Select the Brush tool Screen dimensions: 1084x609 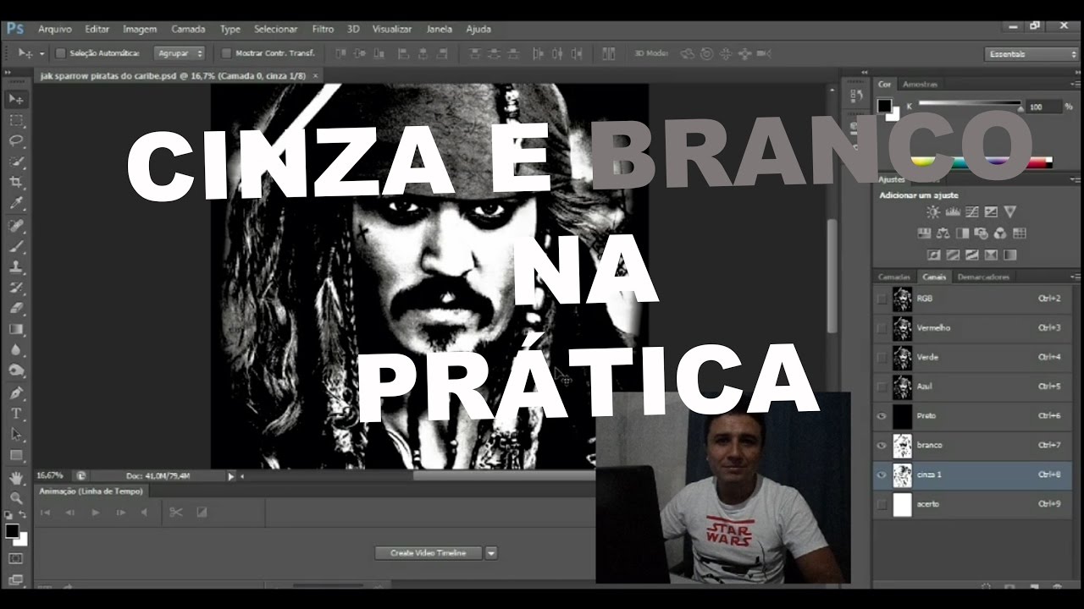[x=15, y=246]
